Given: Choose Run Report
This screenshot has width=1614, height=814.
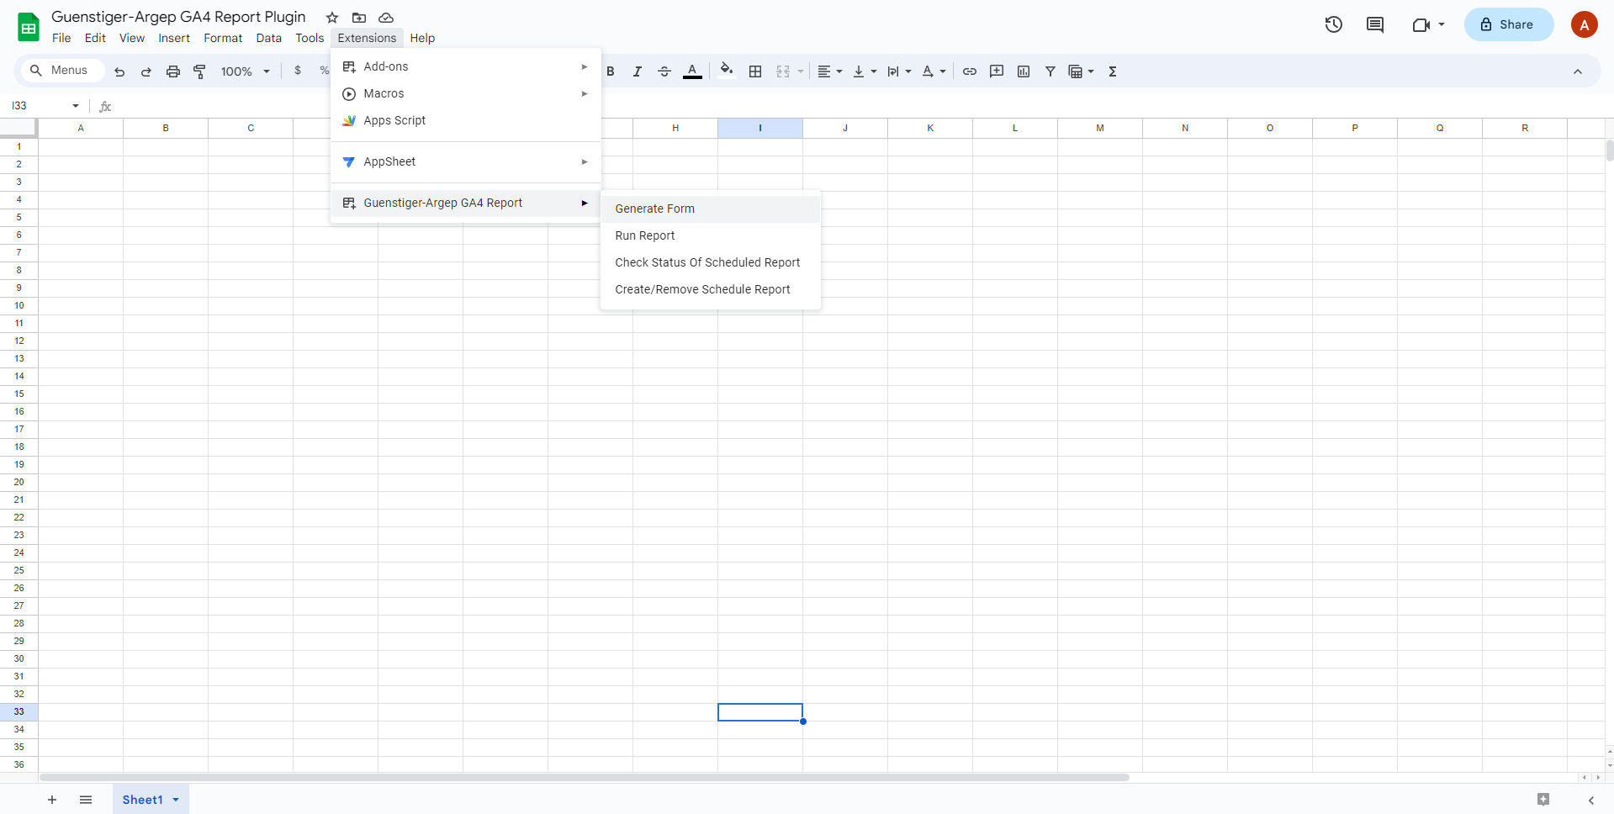Looking at the screenshot, I should [711, 235].
